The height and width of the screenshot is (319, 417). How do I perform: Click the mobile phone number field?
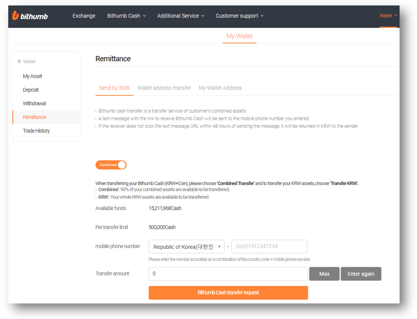tap(269, 247)
